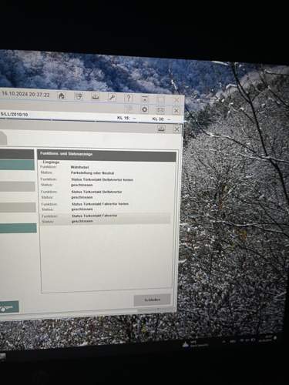Select the Status Türkontakt Fahrertür hinten row
This screenshot has width=289, height=385.
[x=106, y=206]
